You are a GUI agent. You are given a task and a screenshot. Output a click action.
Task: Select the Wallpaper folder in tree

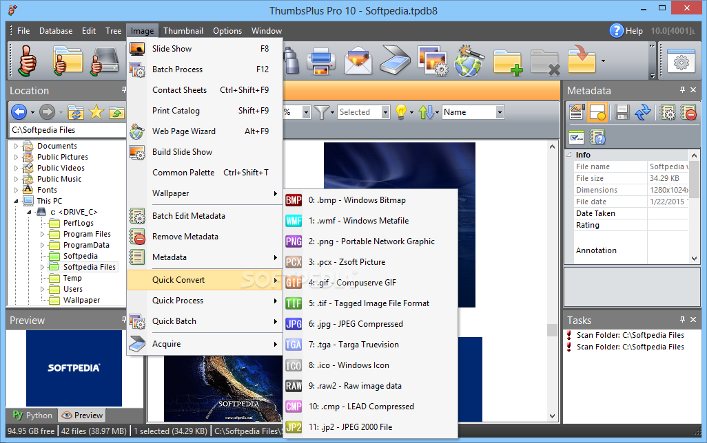point(81,300)
